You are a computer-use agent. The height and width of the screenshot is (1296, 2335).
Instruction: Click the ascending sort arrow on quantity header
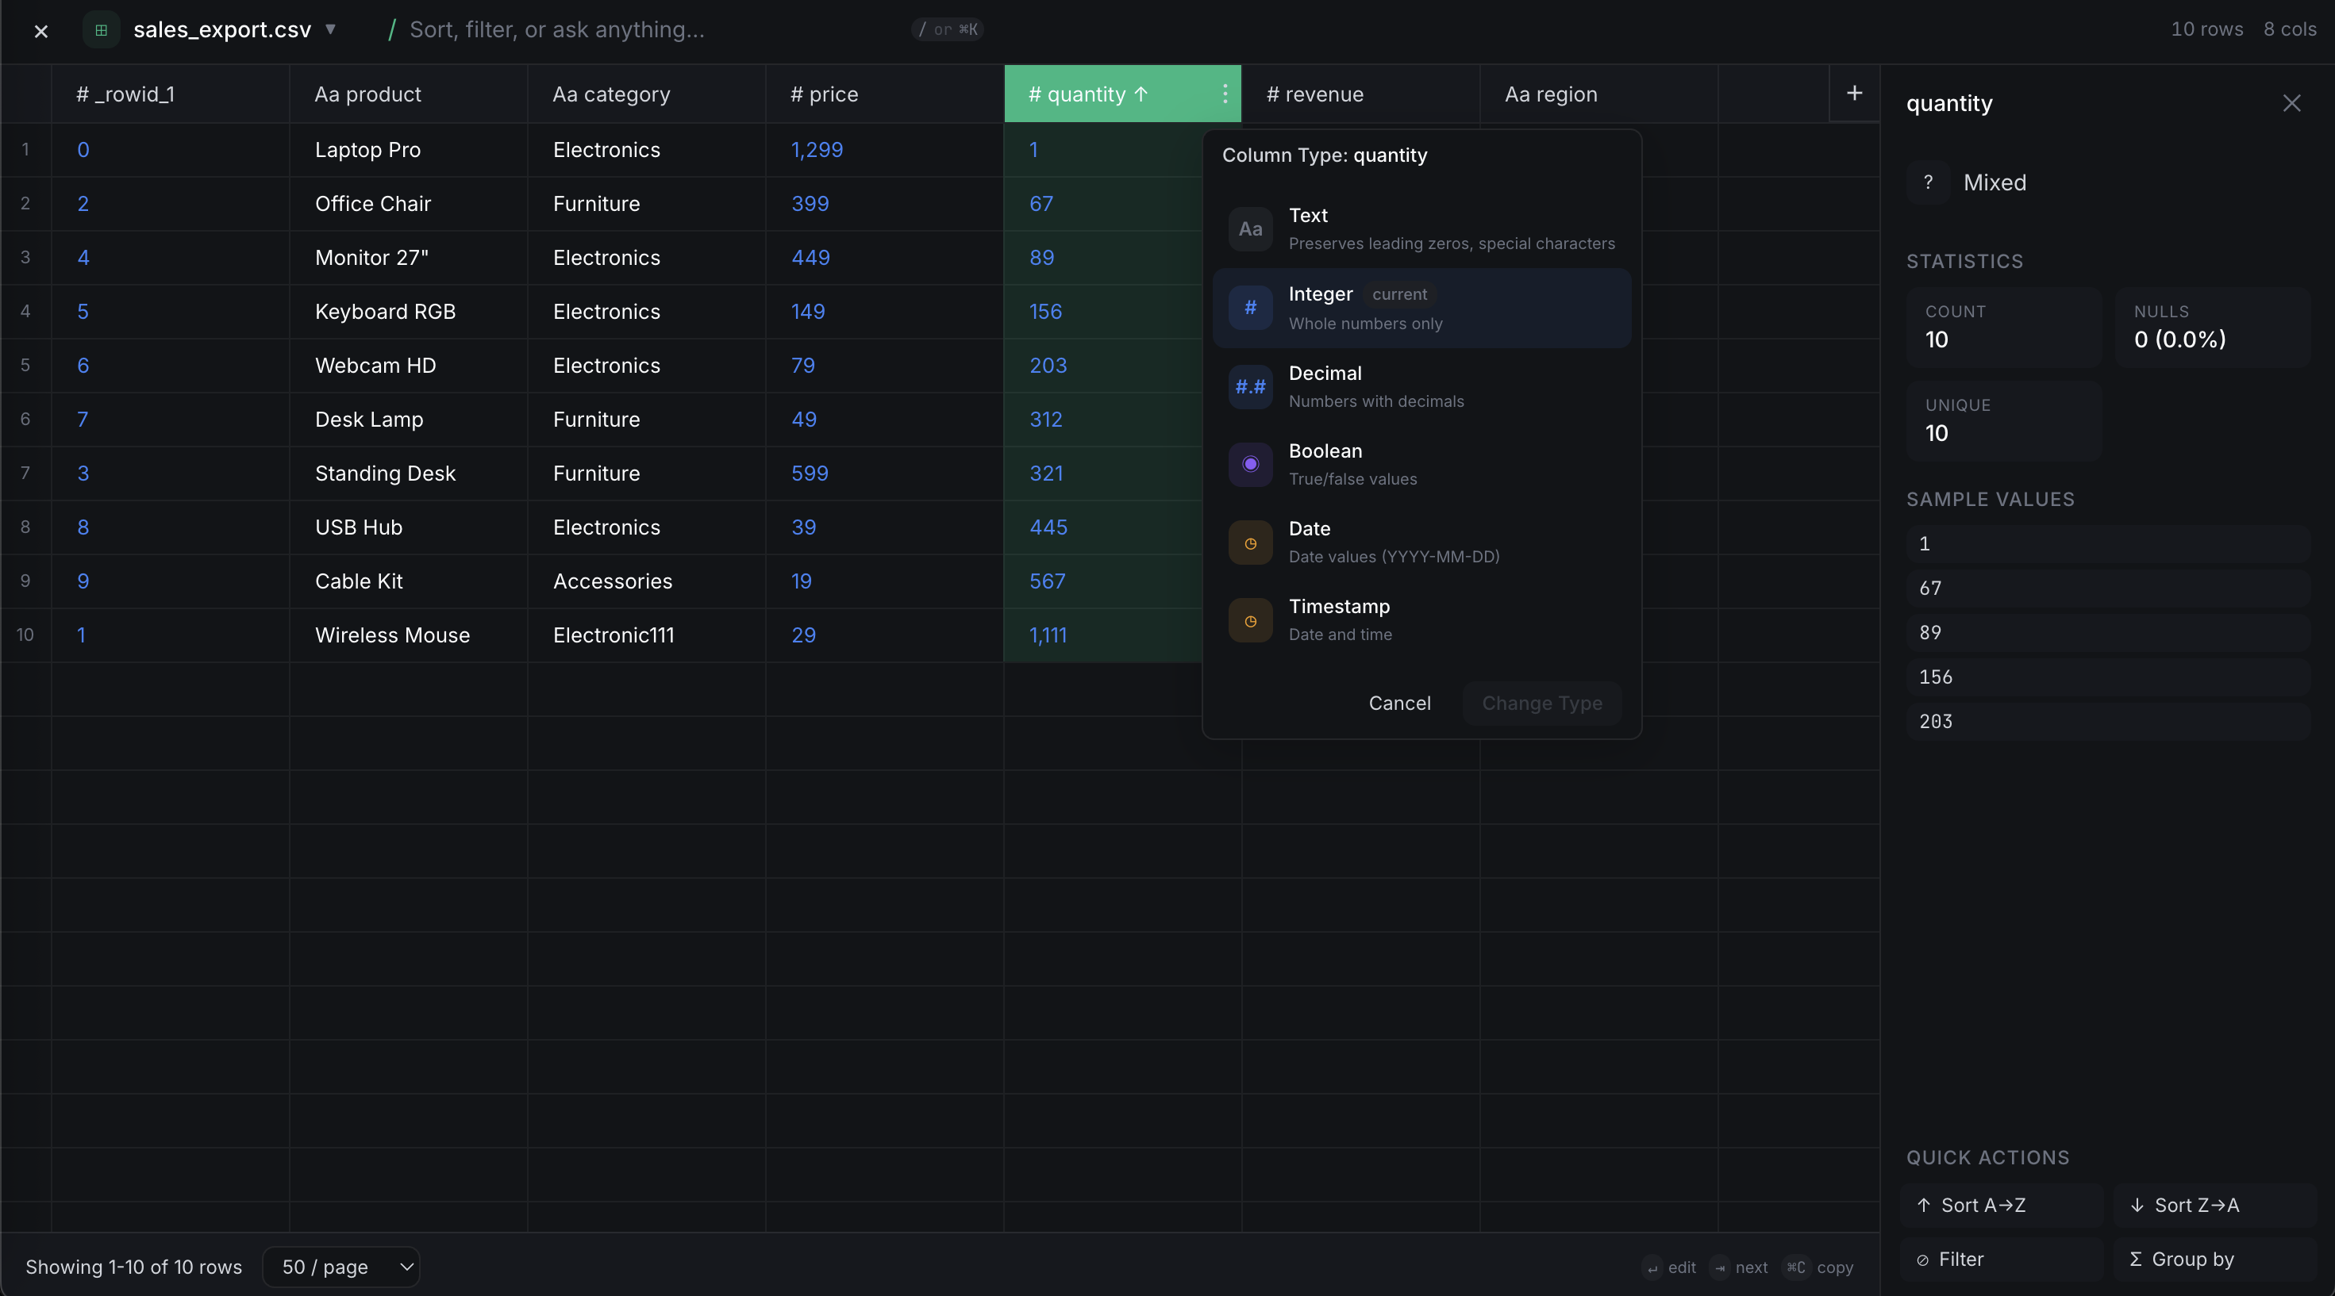point(1141,94)
